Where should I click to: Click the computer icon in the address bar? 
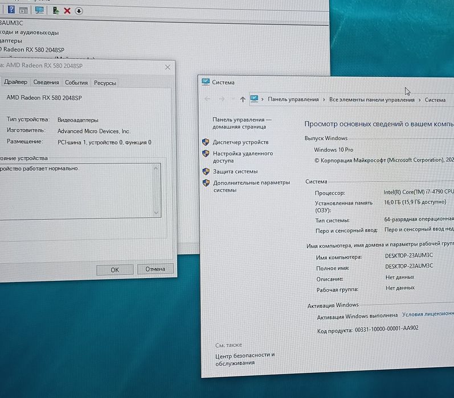pos(254,99)
